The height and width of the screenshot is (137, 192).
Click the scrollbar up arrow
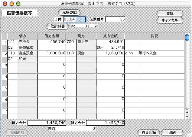pyautogui.click(x=187, y=112)
